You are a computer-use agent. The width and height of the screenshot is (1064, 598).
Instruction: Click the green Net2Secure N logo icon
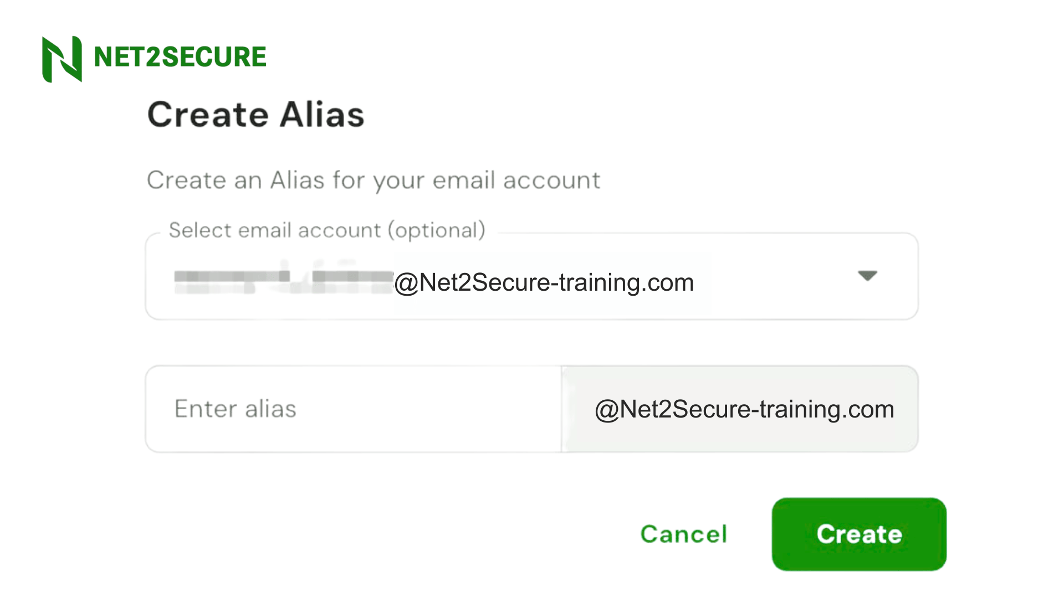pyautogui.click(x=62, y=59)
